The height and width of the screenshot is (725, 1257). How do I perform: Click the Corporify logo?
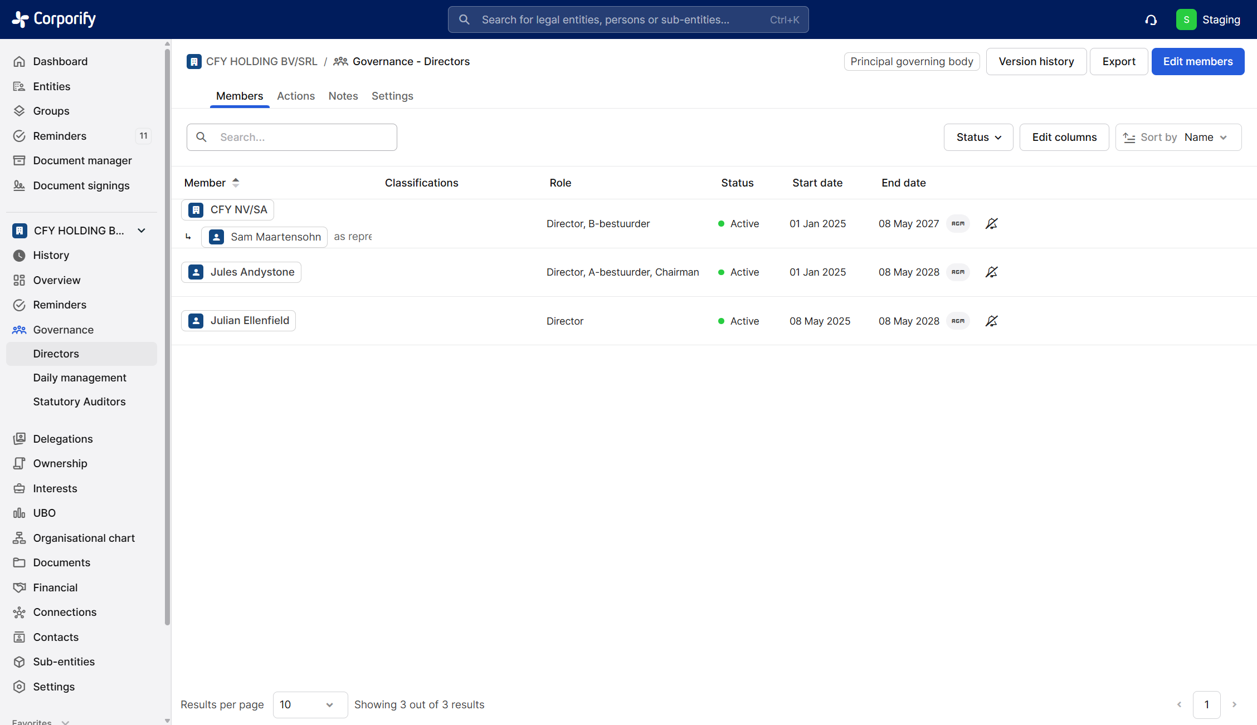click(x=54, y=19)
